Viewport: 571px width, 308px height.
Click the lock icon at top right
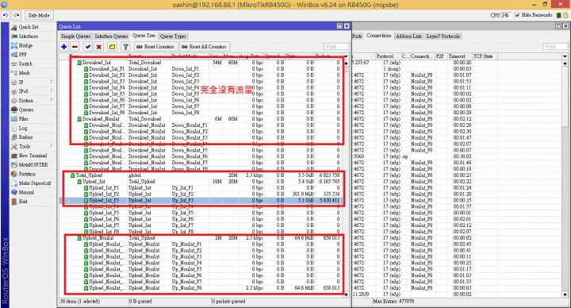coord(565,15)
